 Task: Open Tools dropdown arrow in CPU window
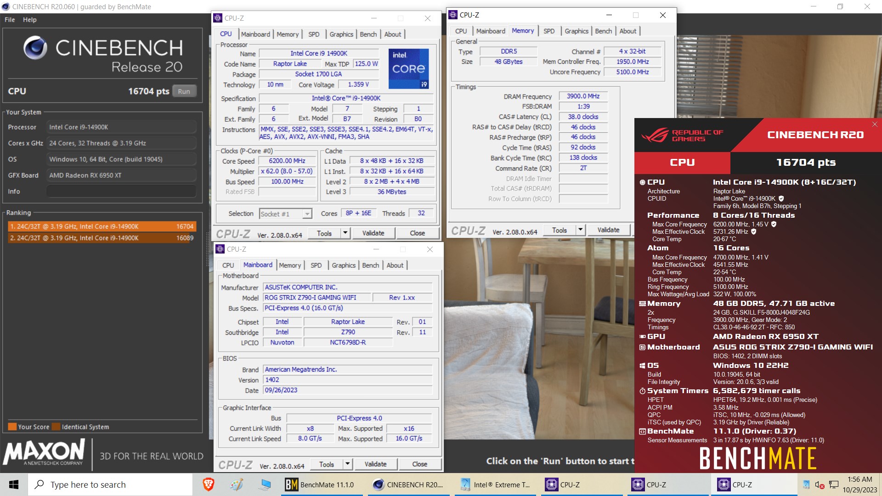(345, 233)
